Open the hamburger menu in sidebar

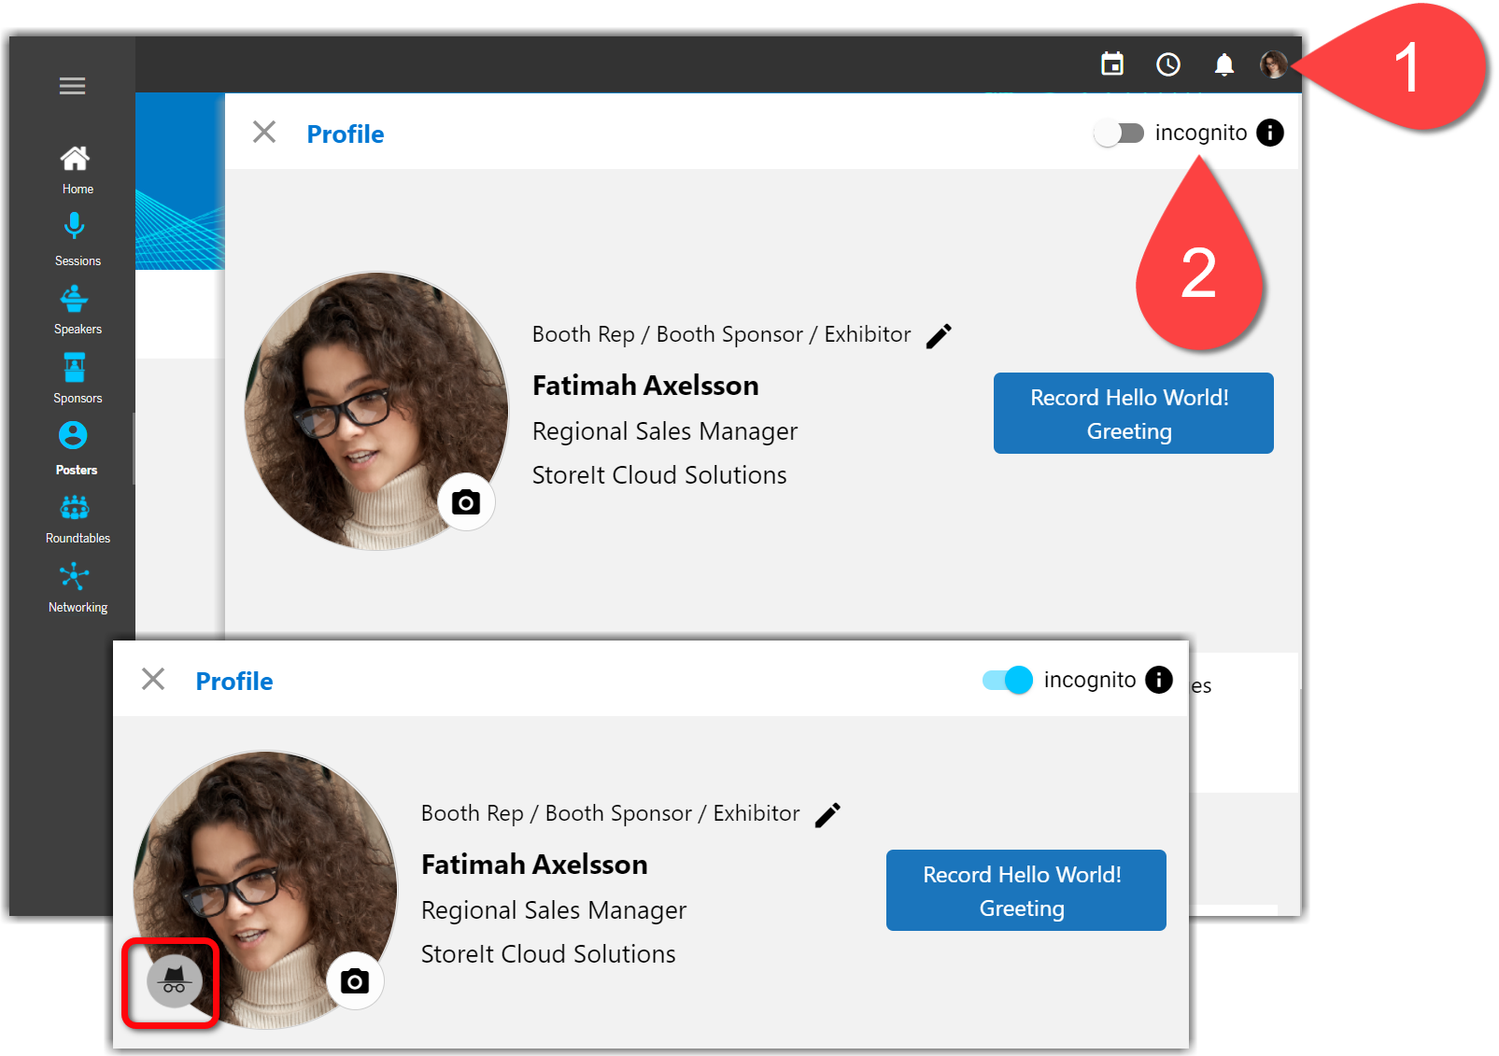coord(72,86)
